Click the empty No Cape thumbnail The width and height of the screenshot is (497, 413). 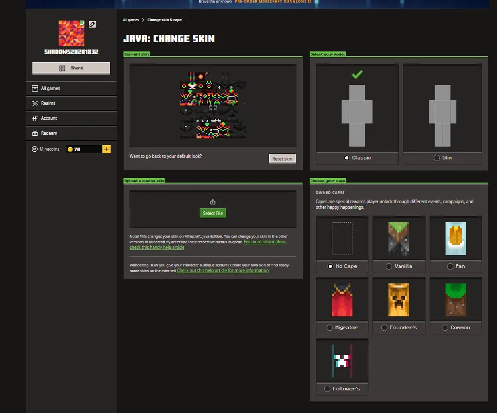342,239
